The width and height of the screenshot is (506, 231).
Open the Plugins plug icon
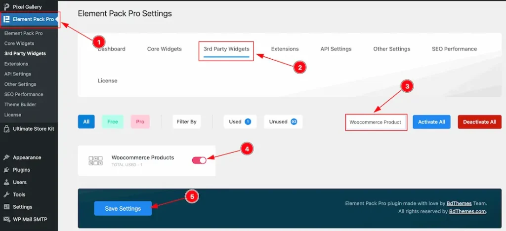click(6, 170)
